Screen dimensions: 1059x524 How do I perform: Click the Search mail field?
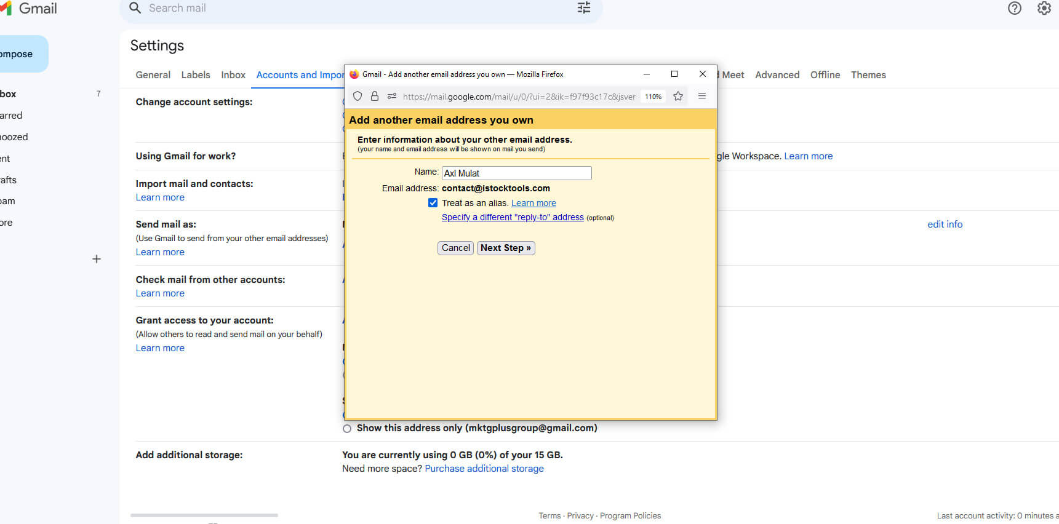(360, 8)
